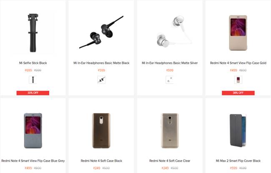Screen dimensions: 271x173
Task: Click the black headphones variant thumbnail
Action: point(101,80)
